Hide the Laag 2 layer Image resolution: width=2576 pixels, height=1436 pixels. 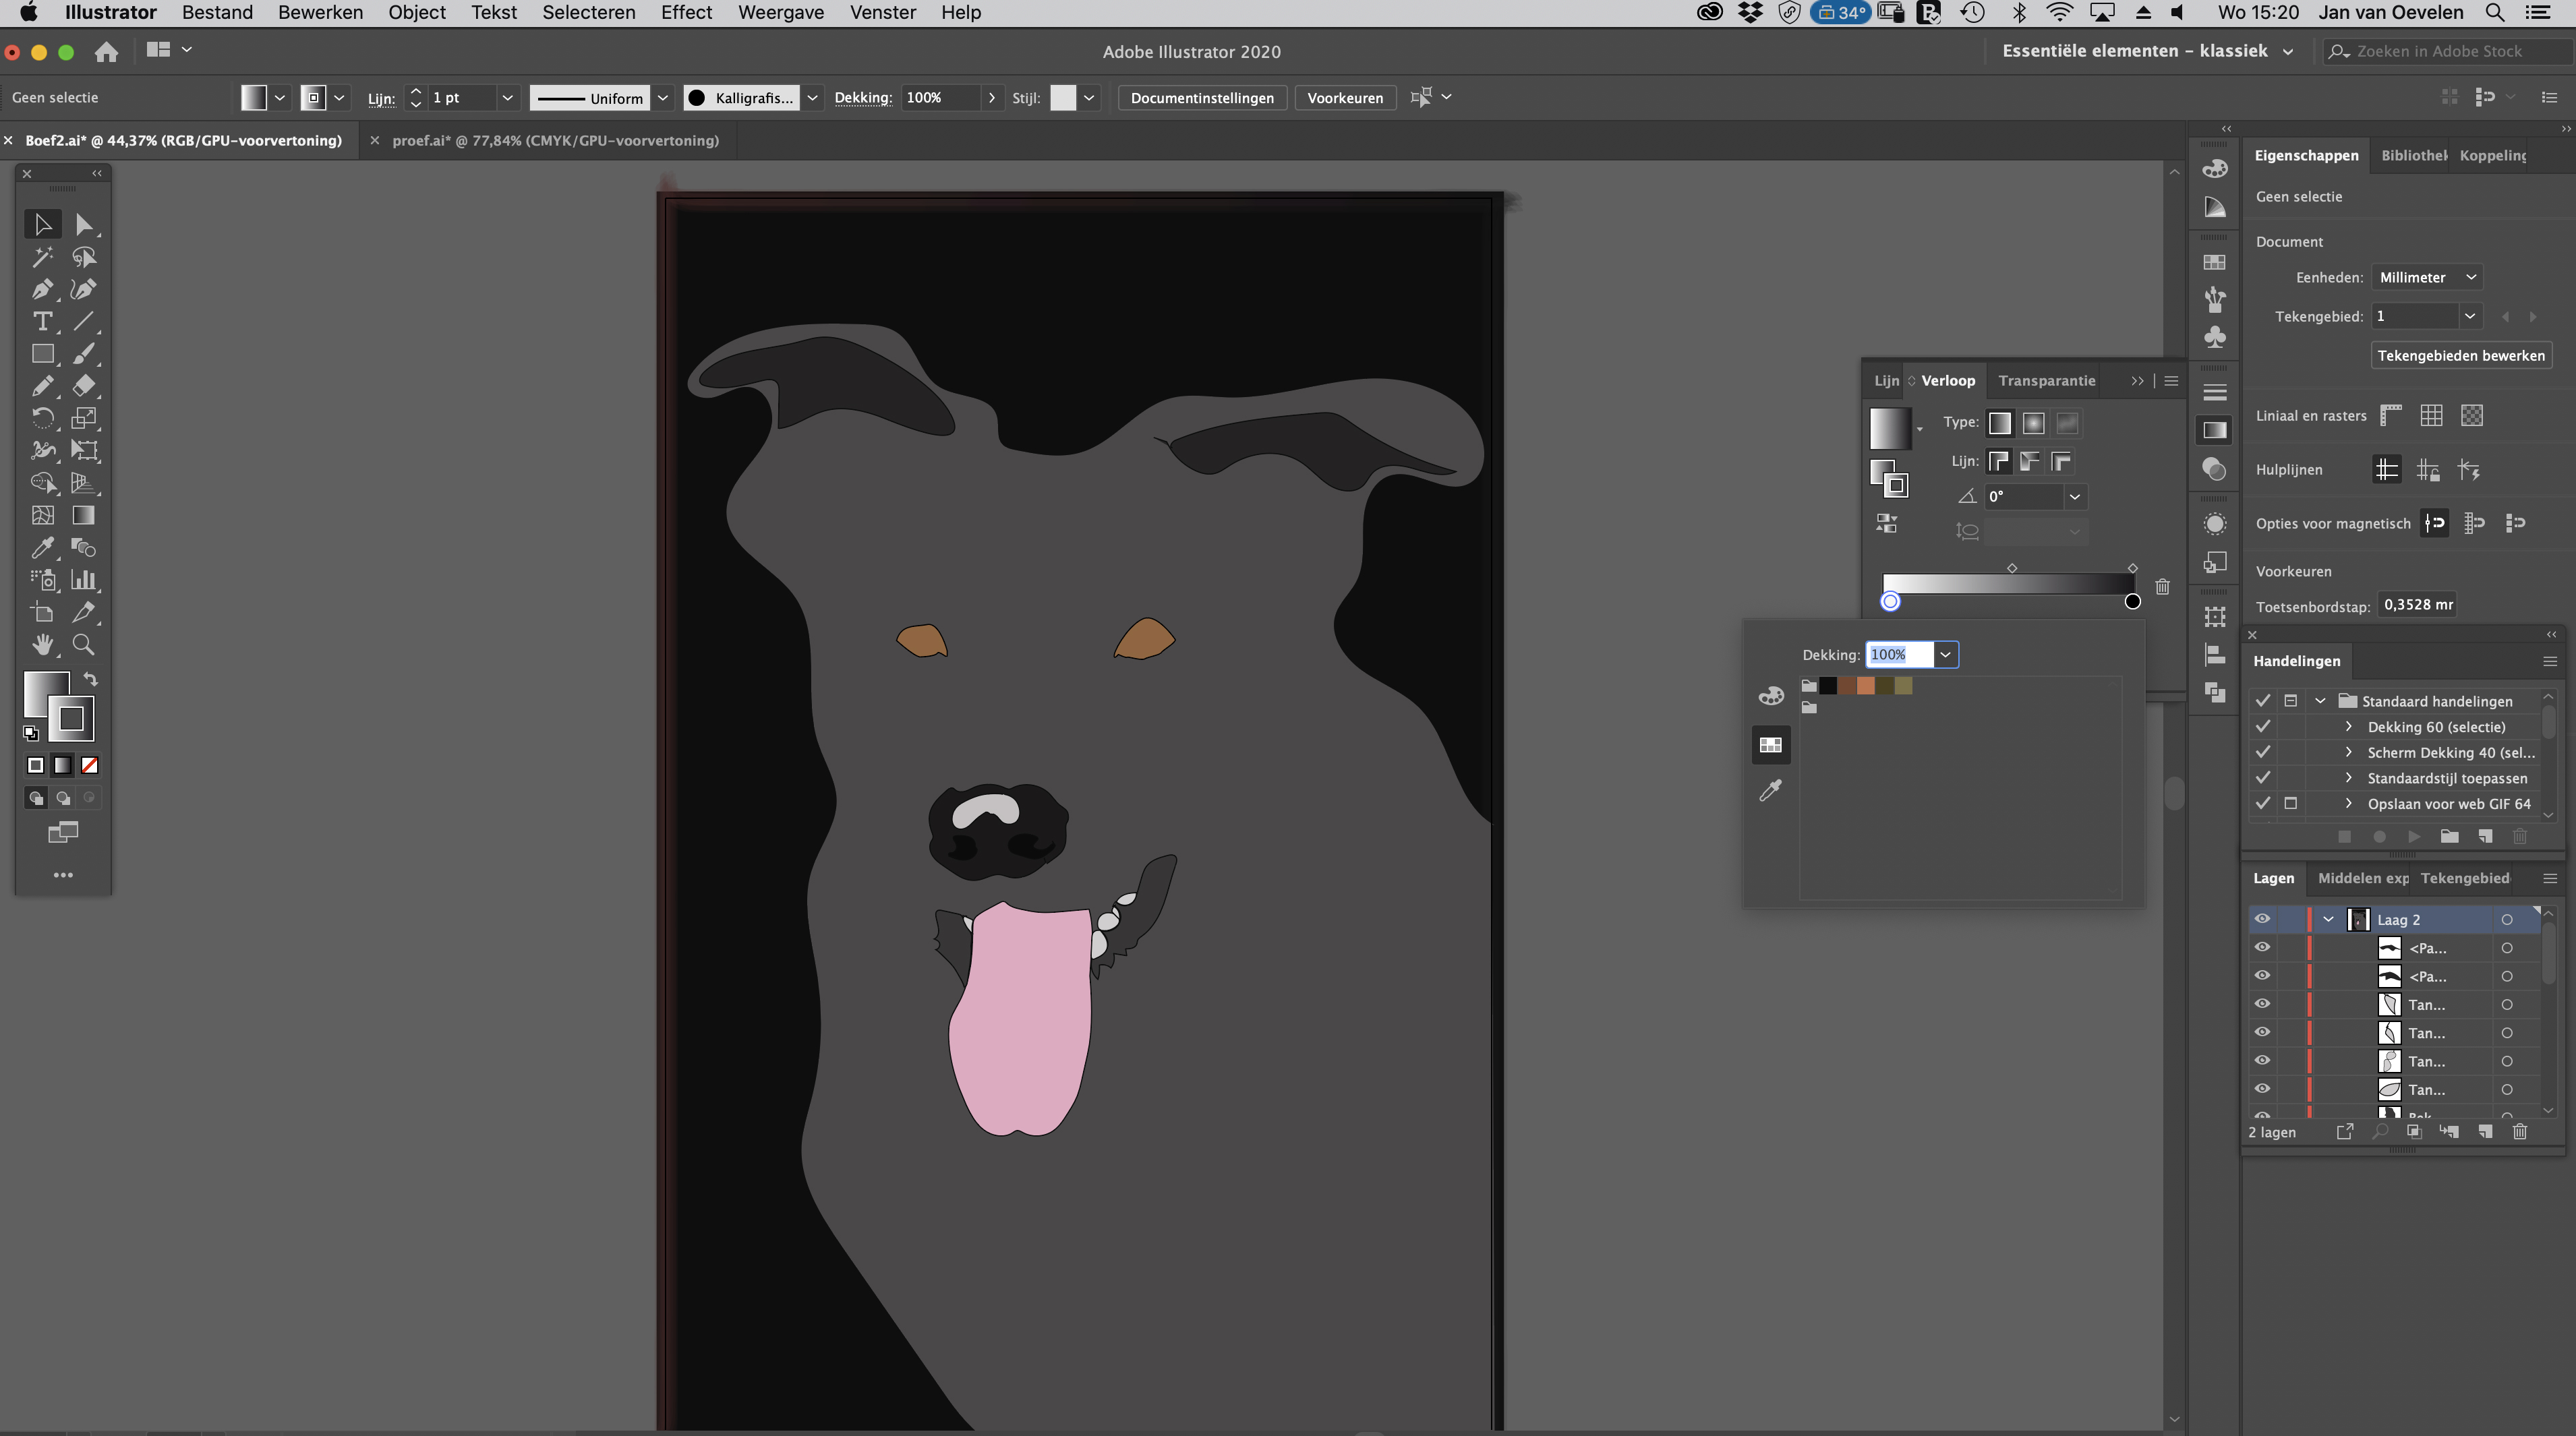tap(2263, 919)
